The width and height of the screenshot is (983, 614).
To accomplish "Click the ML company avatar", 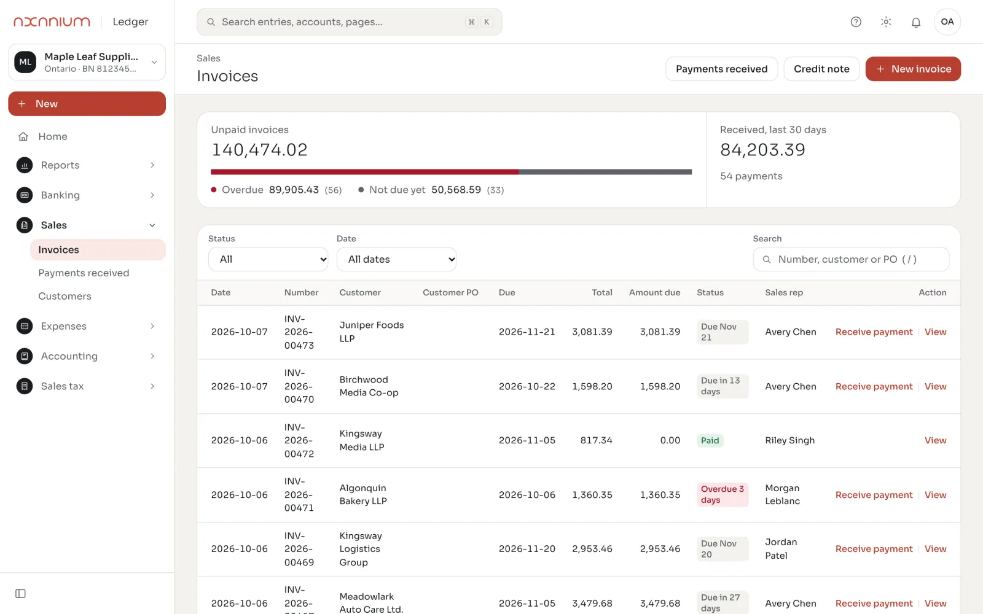I will (25, 62).
